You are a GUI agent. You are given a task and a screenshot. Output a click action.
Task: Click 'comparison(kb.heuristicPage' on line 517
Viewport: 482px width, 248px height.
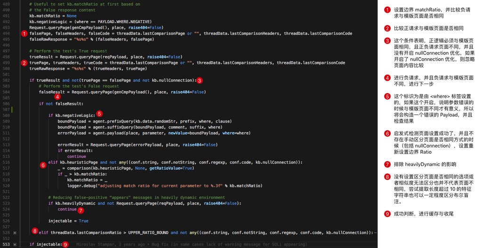click(100, 168)
